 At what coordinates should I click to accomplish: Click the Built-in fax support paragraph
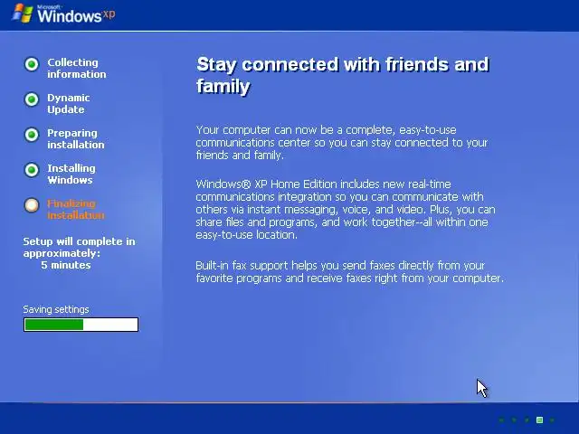(349, 271)
